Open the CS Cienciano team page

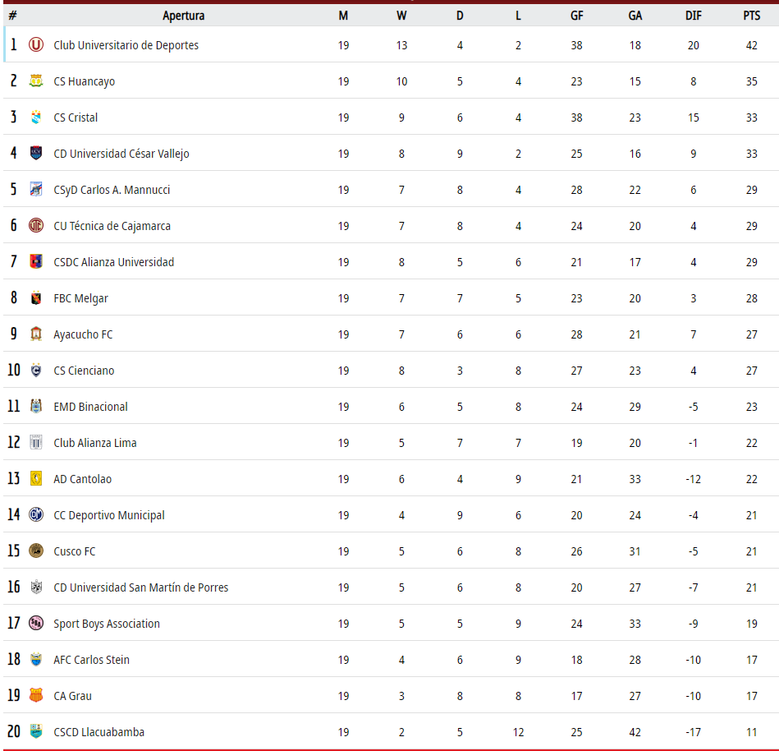click(x=84, y=371)
